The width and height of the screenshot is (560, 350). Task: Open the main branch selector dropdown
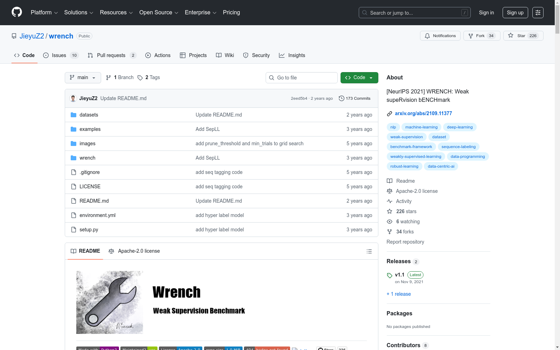click(83, 78)
